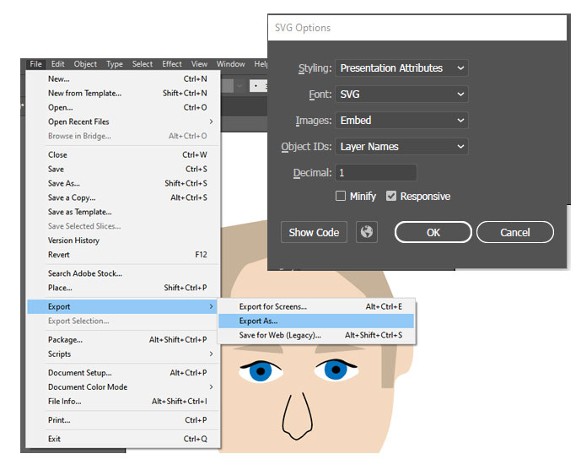Select Revert in the File menu
This screenshot has height=470, width=581.
pyautogui.click(x=123, y=255)
